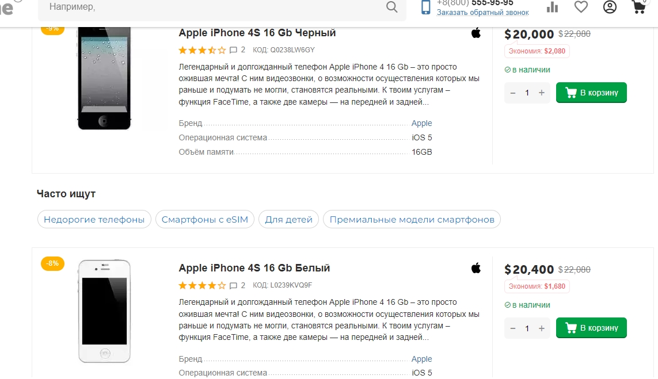Increase quantity for black iPhone 4S
This screenshot has height=379, width=658.
click(x=542, y=93)
